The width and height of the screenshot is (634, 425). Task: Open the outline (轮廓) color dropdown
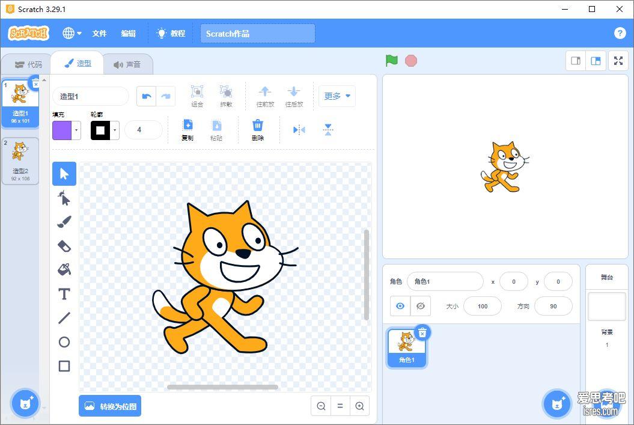[x=115, y=130]
